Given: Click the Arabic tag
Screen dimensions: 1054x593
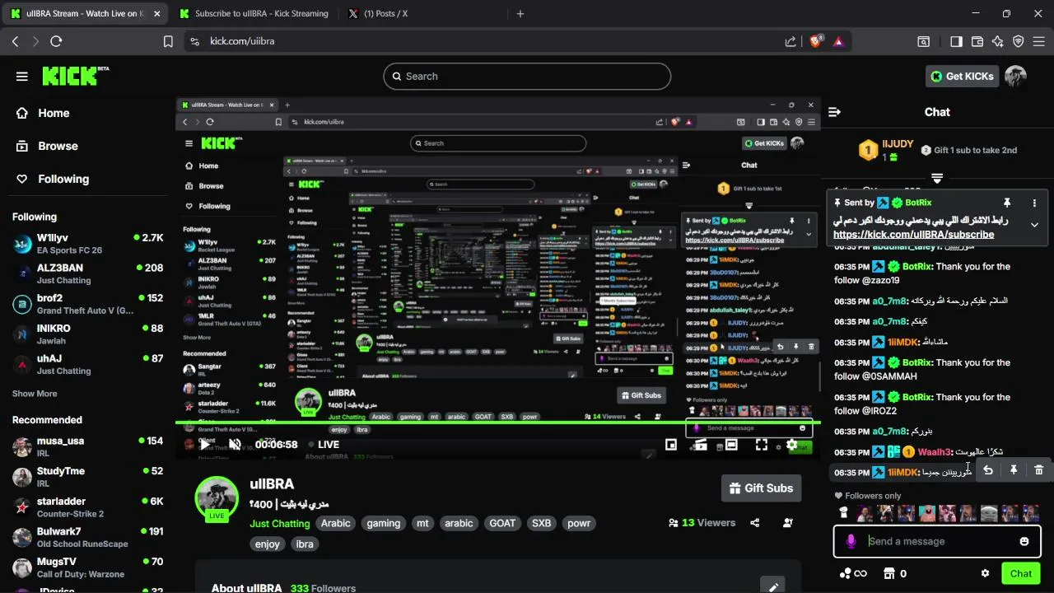Looking at the screenshot, I should pyautogui.click(x=336, y=523).
